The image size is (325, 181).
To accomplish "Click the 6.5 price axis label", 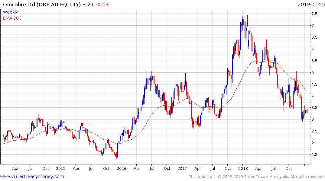I will point(314,37).
